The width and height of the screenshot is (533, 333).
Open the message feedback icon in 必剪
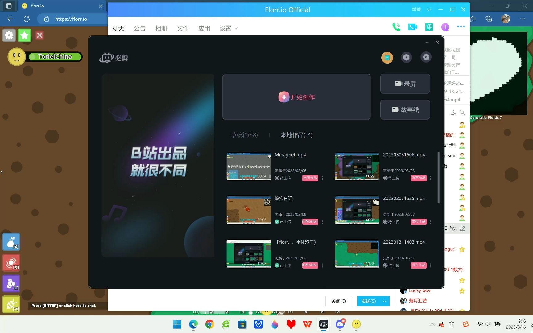[x=426, y=57]
